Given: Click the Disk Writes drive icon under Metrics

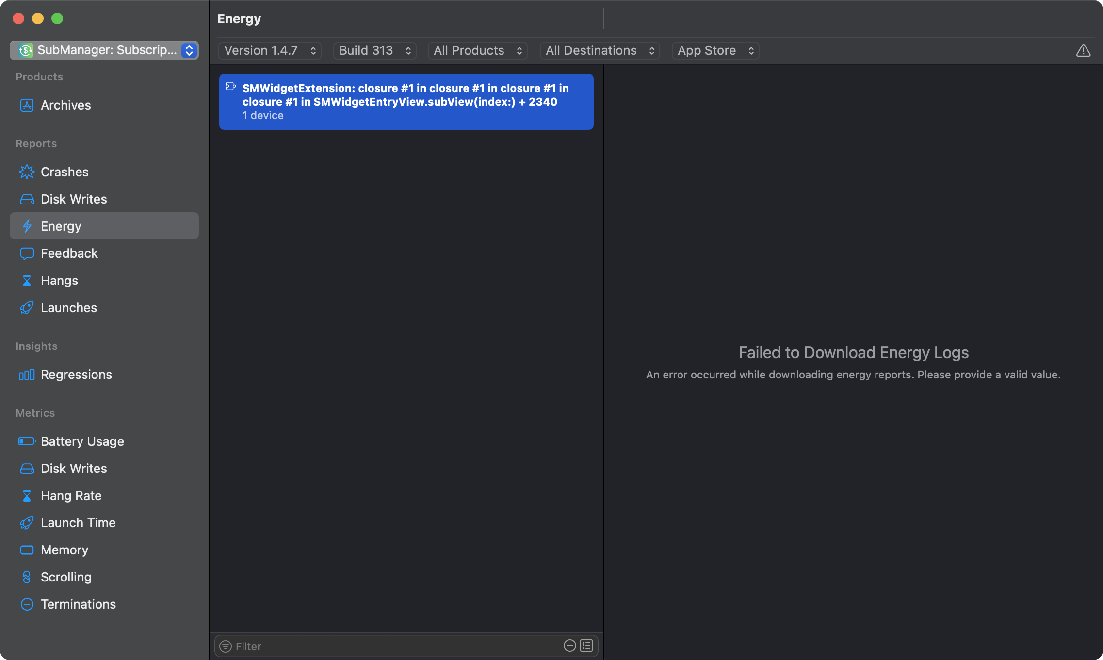Looking at the screenshot, I should (27, 469).
